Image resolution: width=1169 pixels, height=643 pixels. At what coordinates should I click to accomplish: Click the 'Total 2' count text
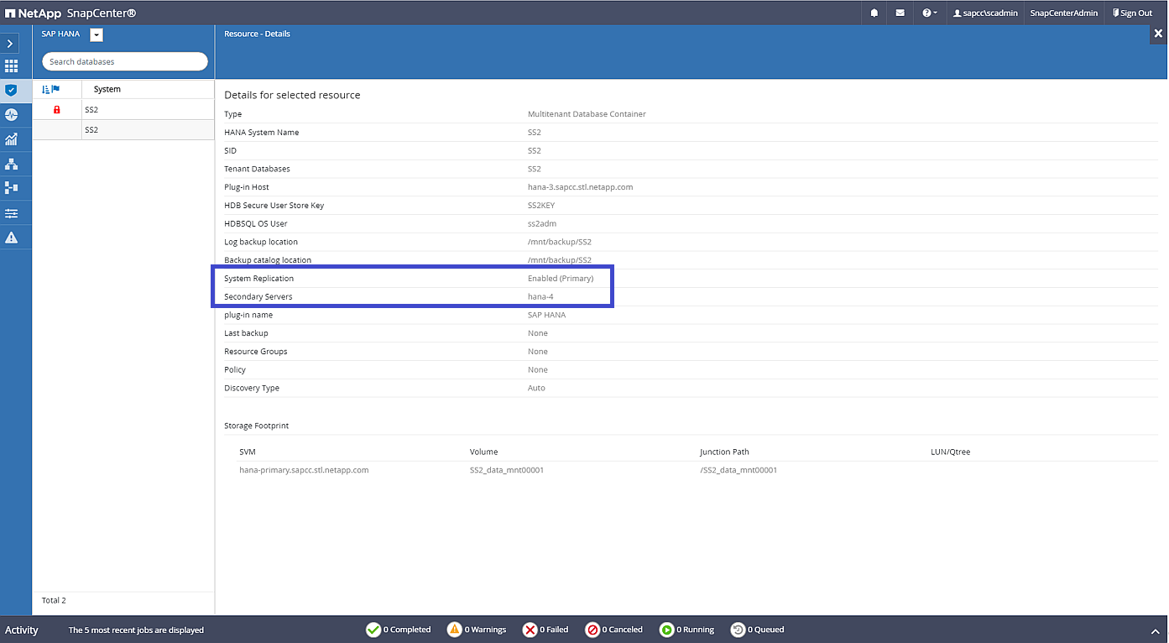point(54,600)
